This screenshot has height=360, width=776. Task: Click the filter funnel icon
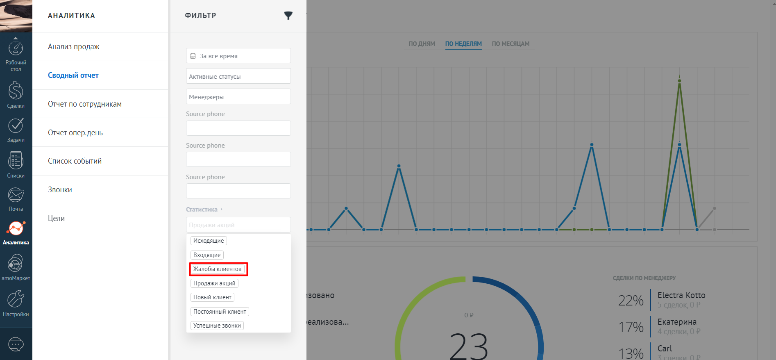pyautogui.click(x=288, y=16)
